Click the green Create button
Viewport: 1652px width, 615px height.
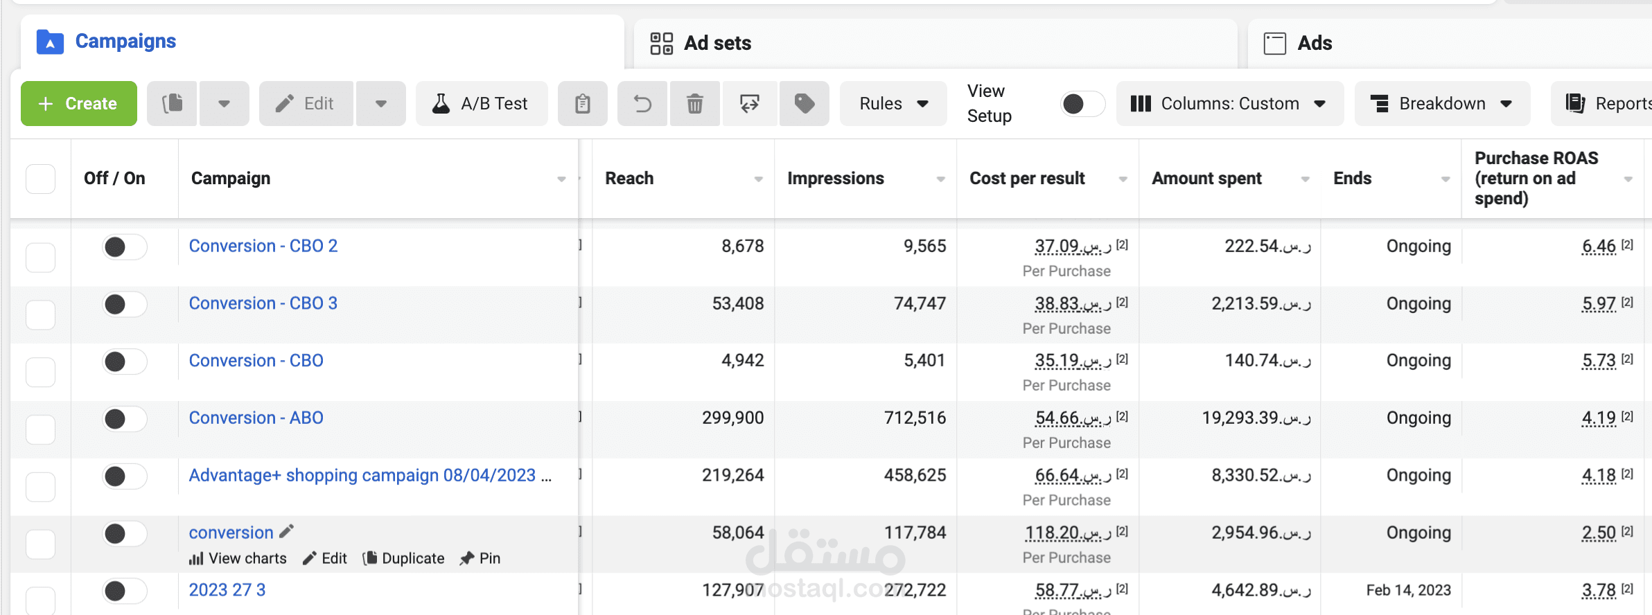click(x=79, y=104)
